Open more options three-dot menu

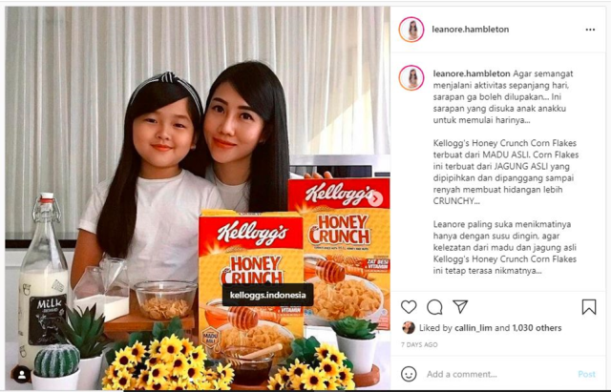point(590,30)
